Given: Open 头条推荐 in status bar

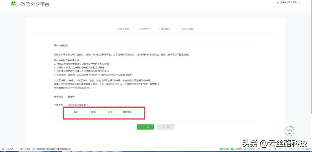Looking at the screenshot, I should point(237,149).
